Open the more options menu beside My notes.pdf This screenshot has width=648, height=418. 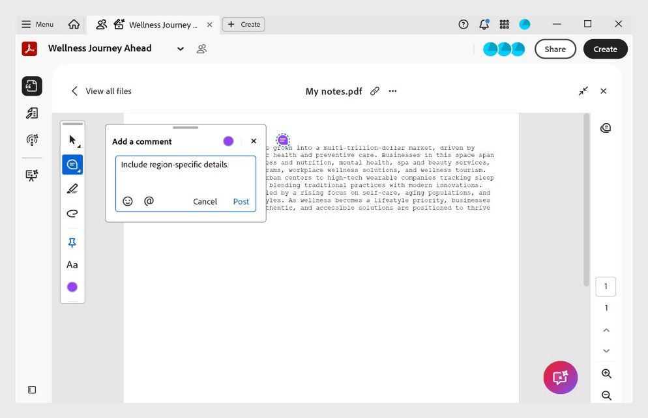(392, 91)
